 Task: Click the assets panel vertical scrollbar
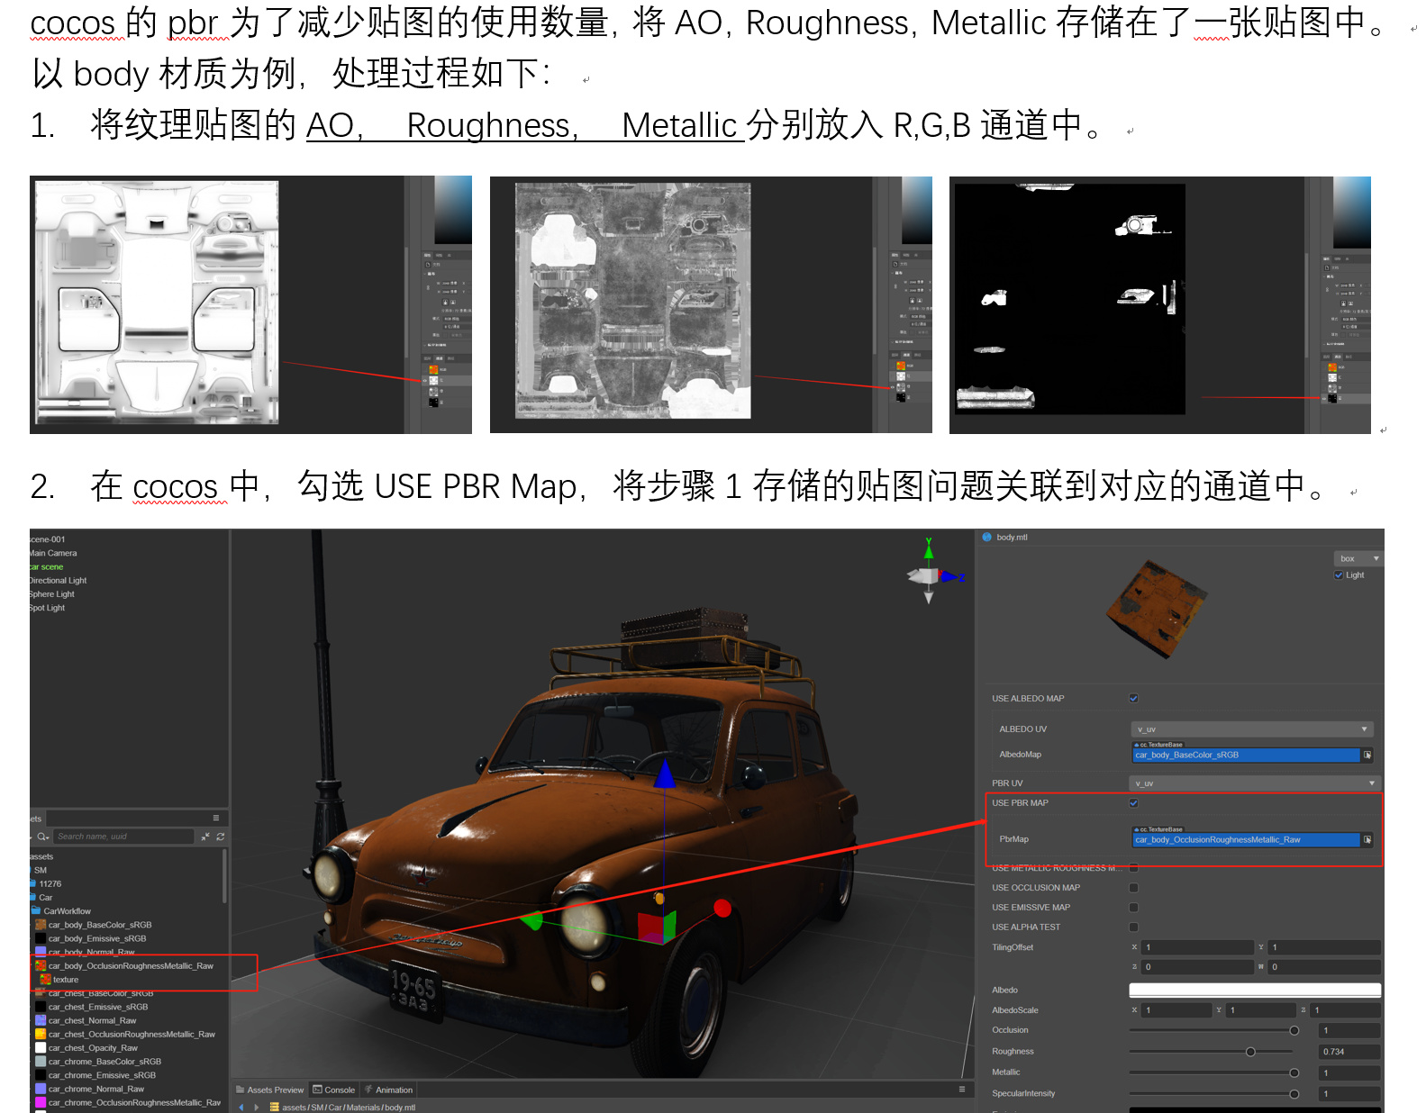224,875
